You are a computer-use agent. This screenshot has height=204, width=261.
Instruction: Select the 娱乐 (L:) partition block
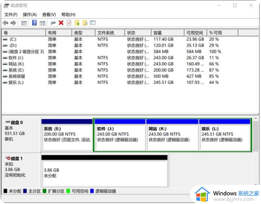point(225,135)
